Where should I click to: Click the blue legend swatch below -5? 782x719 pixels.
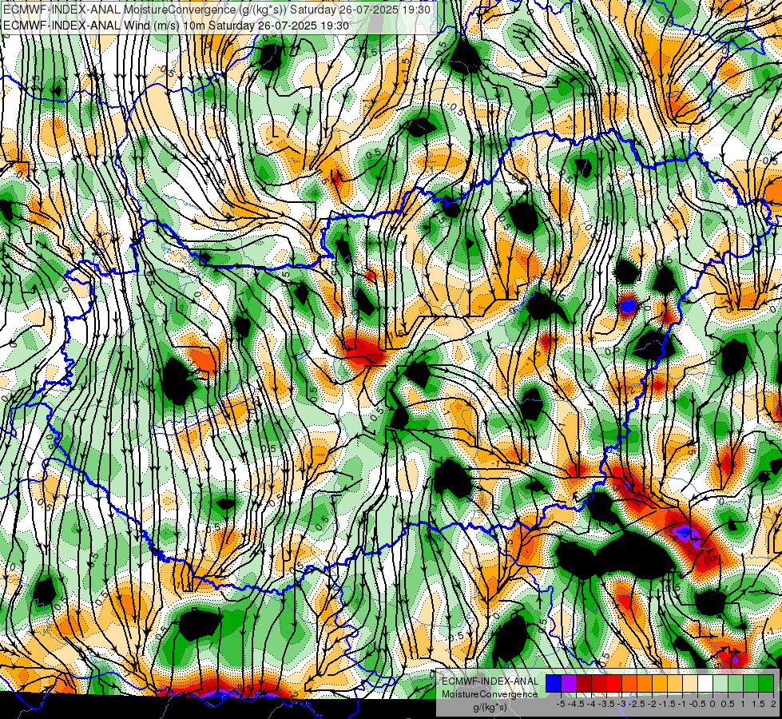pyautogui.click(x=554, y=684)
